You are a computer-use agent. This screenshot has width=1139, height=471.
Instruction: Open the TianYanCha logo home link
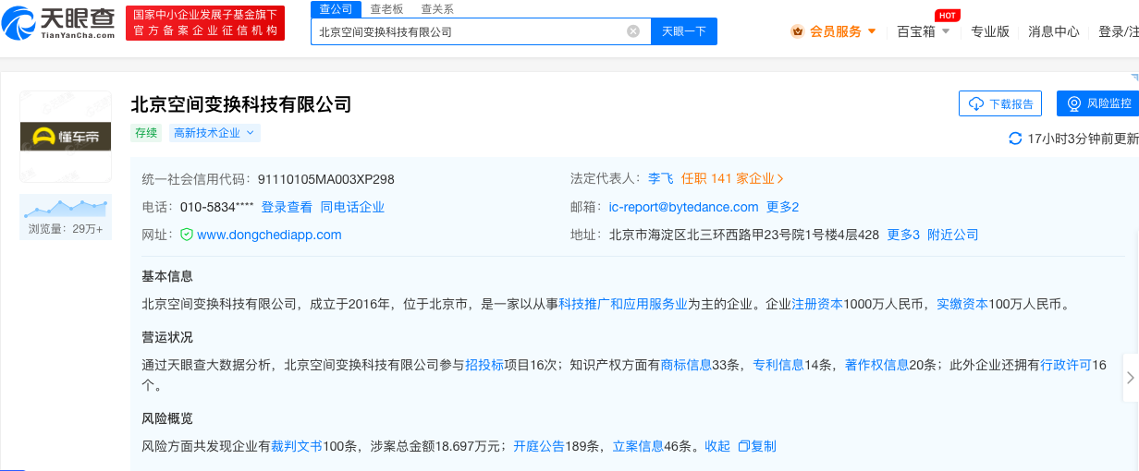[x=58, y=22]
